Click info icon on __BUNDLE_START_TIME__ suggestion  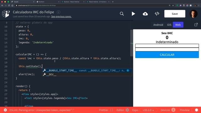pos(128,70)
